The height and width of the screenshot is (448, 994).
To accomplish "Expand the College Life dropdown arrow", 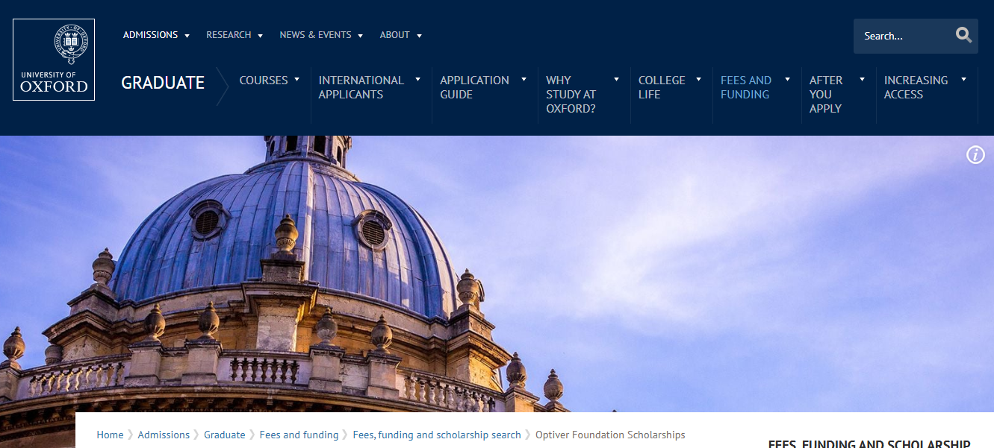I will point(698,80).
